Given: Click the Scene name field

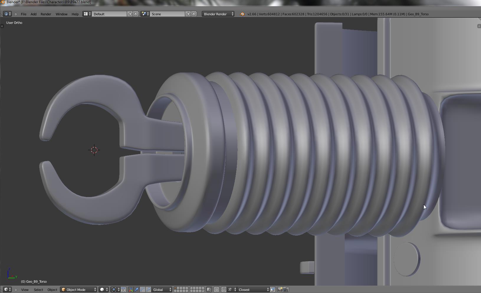Looking at the screenshot, I should click(x=168, y=14).
